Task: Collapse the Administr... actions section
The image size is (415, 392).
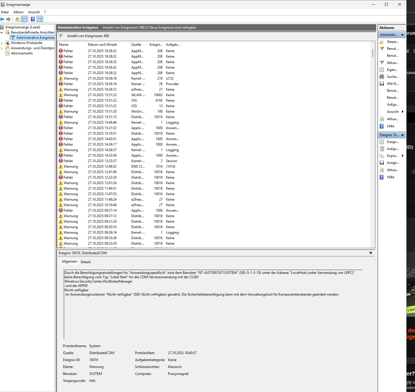Action: point(402,35)
